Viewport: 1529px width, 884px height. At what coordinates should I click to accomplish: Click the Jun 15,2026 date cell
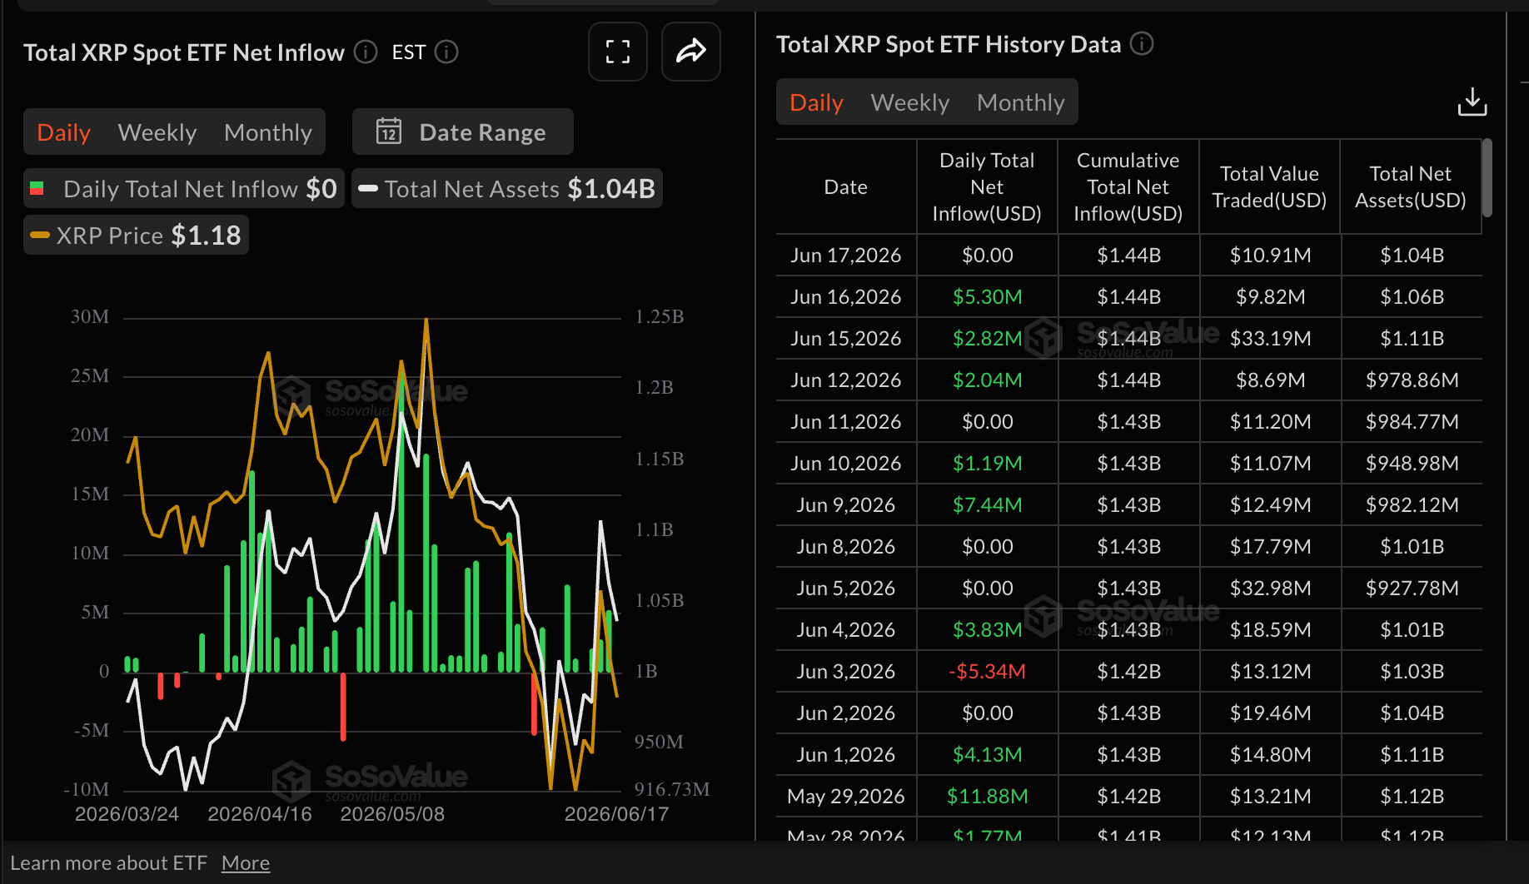click(x=846, y=339)
